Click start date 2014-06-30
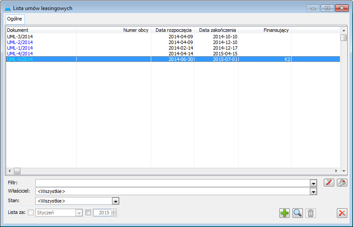 181,59
